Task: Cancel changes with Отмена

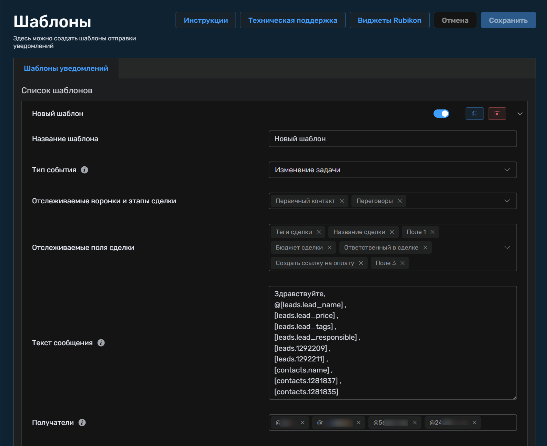Action: coord(455,20)
